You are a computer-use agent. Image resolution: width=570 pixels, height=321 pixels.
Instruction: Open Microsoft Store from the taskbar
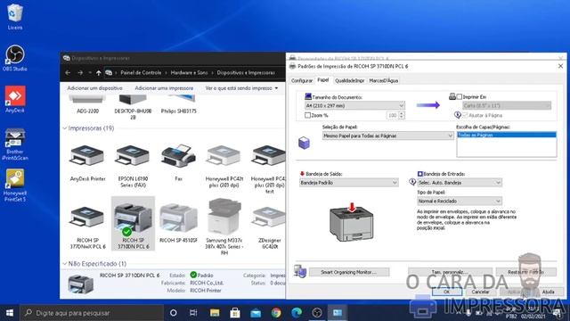pos(235,313)
